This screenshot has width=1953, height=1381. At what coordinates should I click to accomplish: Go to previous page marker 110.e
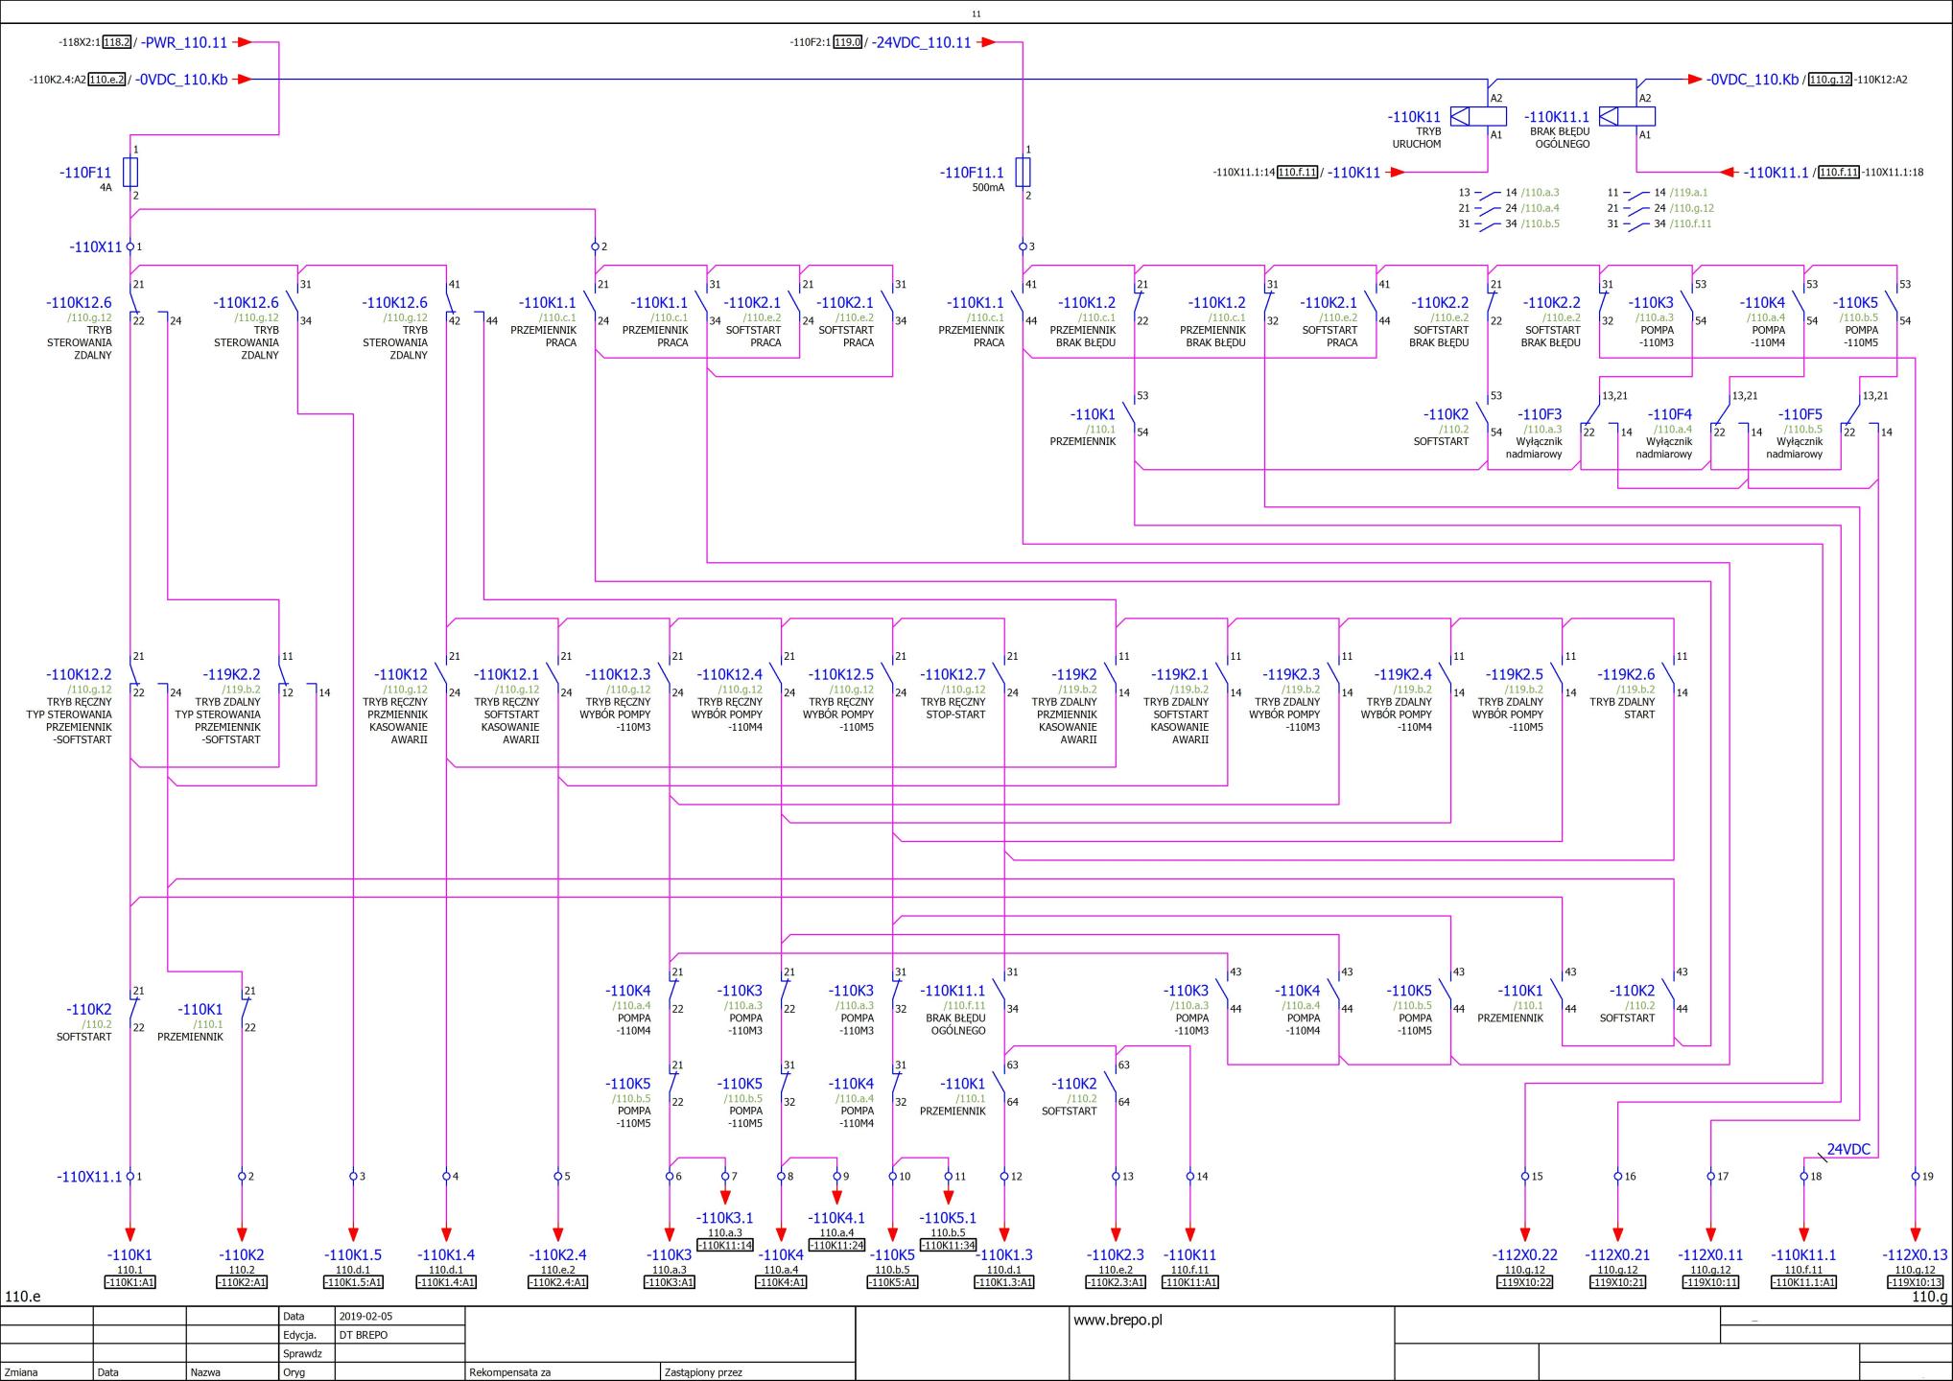coord(23,1297)
